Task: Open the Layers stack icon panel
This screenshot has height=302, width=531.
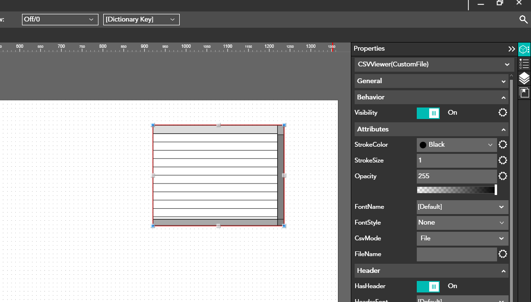Action: 524,78
